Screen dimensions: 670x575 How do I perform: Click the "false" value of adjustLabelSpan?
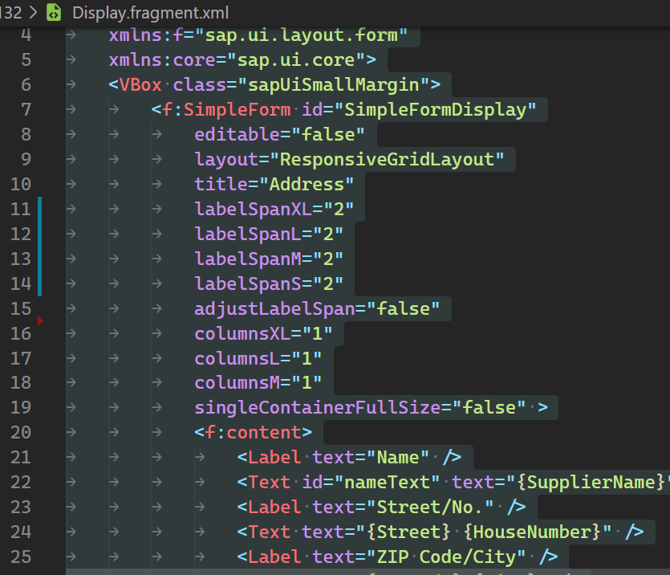click(x=403, y=308)
